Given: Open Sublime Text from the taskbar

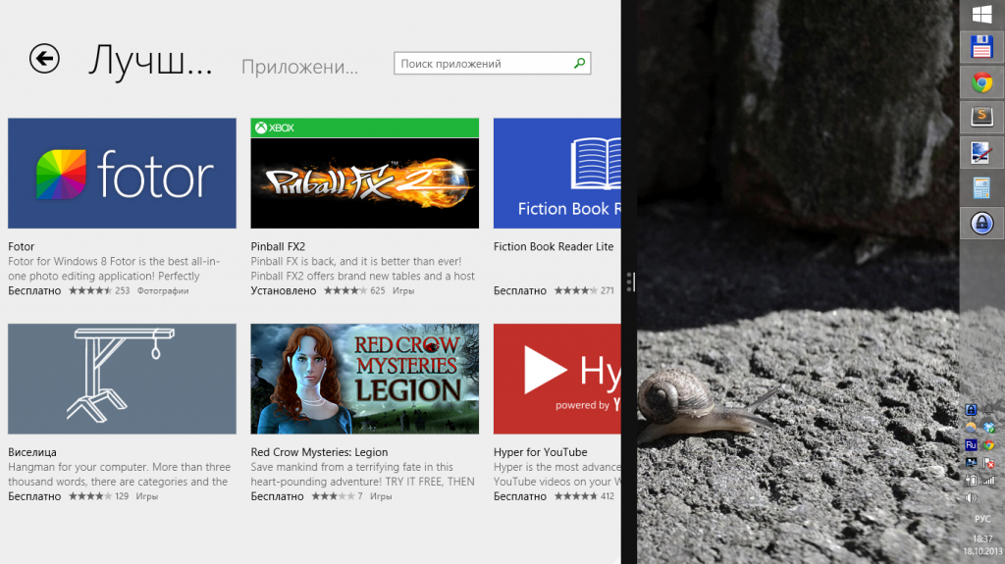Looking at the screenshot, I should pos(981,117).
